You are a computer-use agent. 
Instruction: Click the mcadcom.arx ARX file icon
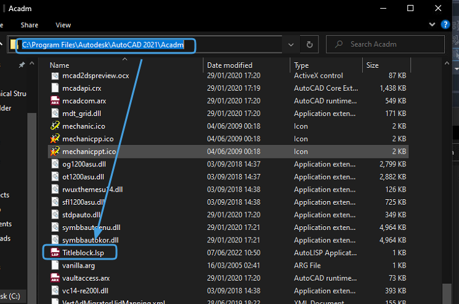point(55,101)
